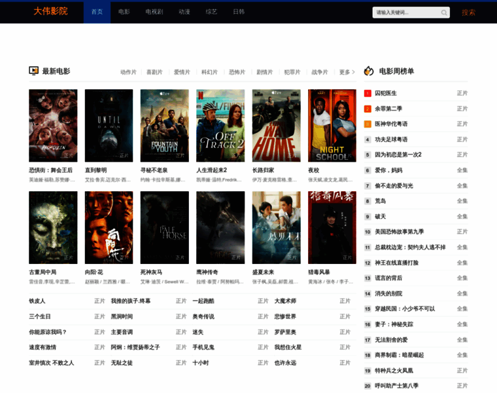
Task: Click the 寻秘不老泉 title text
Action: tap(154, 170)
